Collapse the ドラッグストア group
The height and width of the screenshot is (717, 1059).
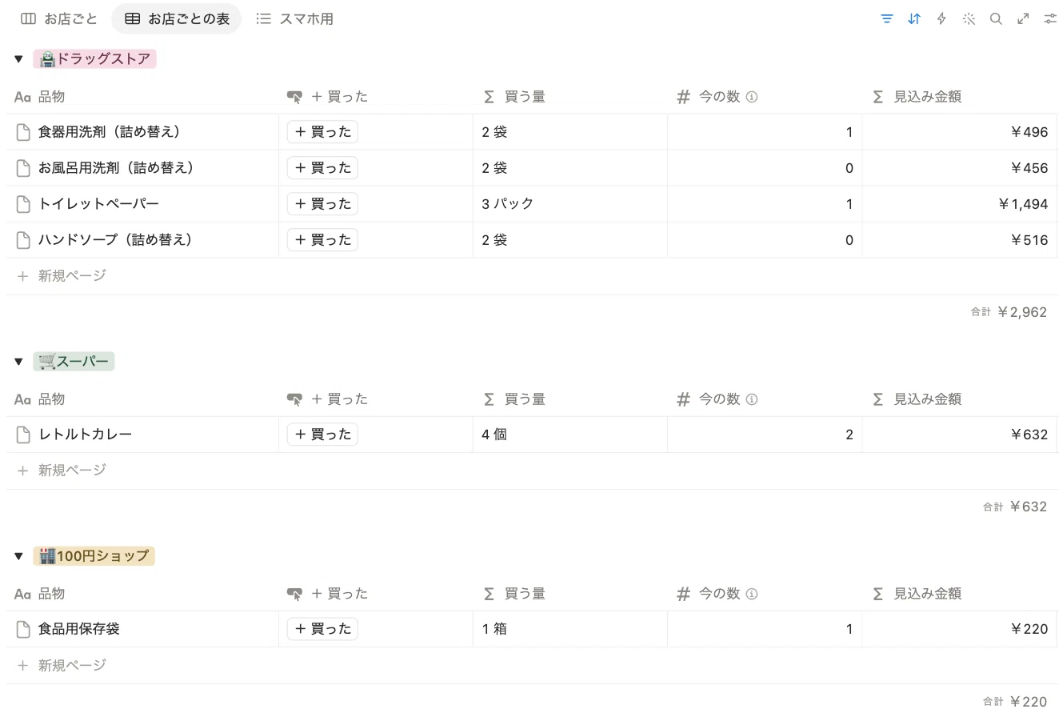[x=18, y=58]
